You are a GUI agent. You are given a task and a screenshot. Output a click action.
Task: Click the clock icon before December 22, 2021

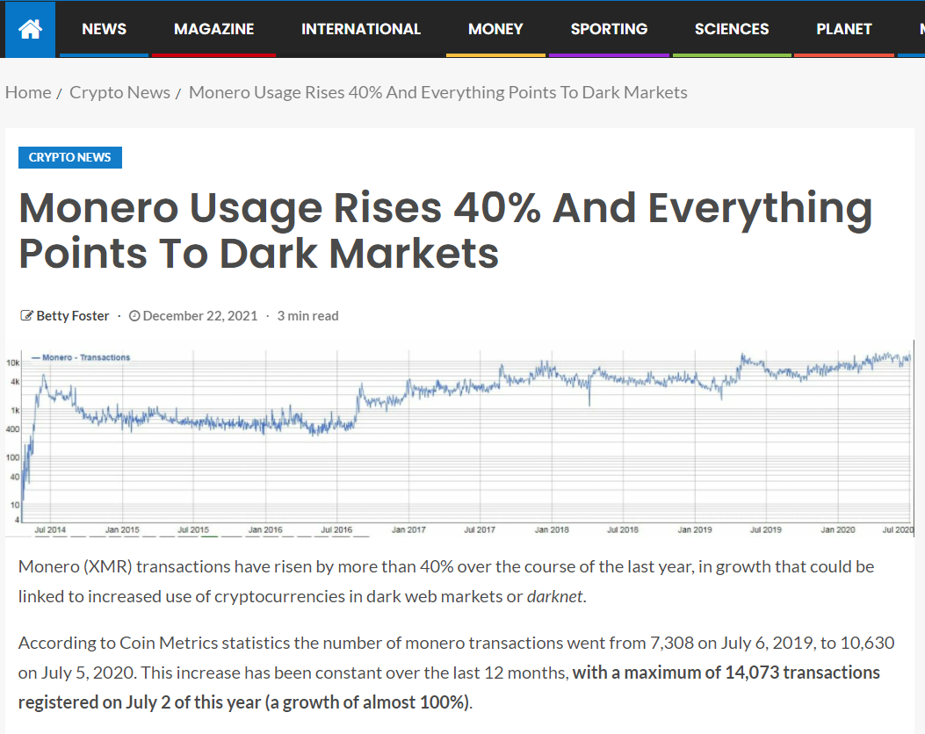134,316
